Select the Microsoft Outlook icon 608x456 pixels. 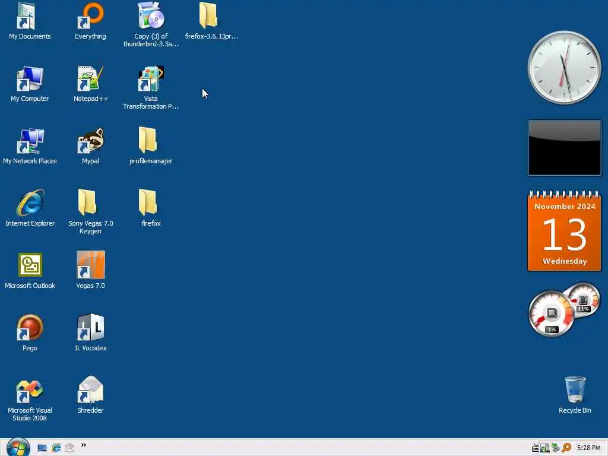tap(30, 271)
